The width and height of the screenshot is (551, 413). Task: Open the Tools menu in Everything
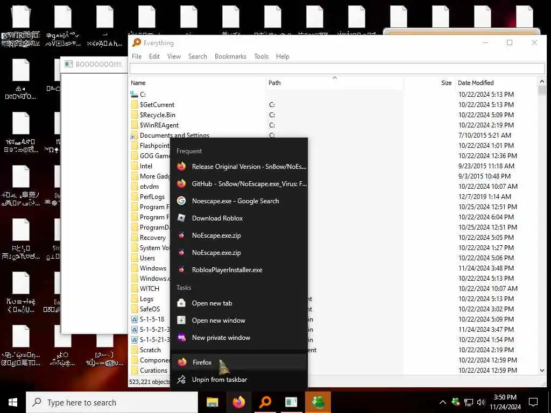tap(261, 56)
